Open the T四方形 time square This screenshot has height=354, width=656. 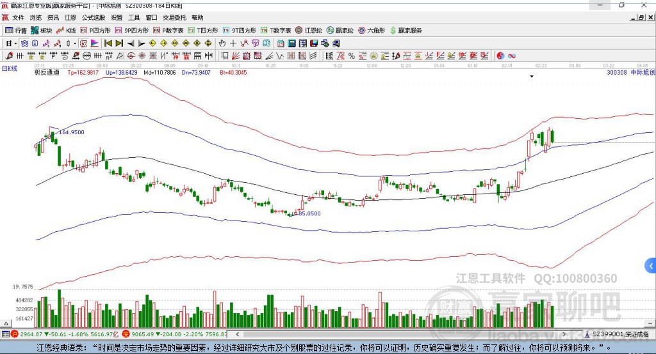(x=203, y=31)
